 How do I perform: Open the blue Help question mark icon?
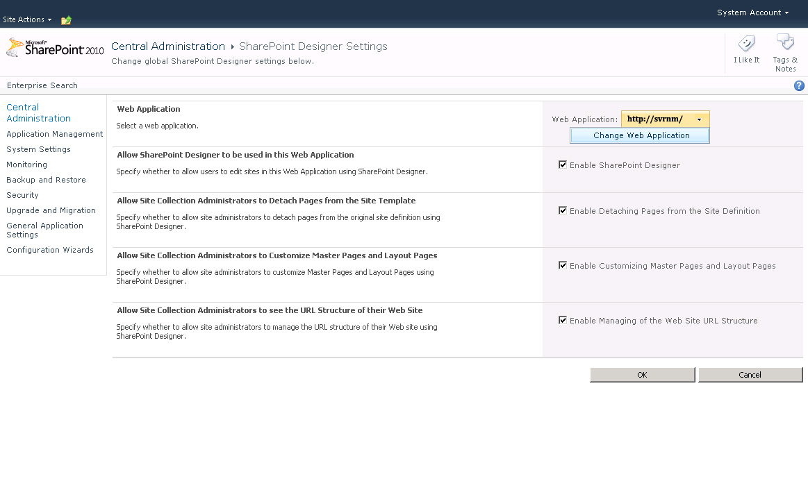(799, 85)
